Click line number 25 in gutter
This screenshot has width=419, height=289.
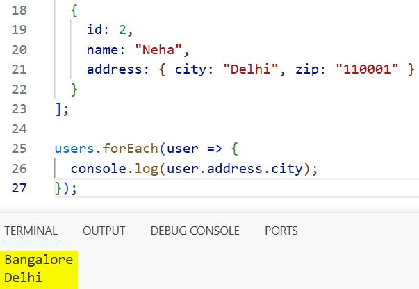click(19, 149)
